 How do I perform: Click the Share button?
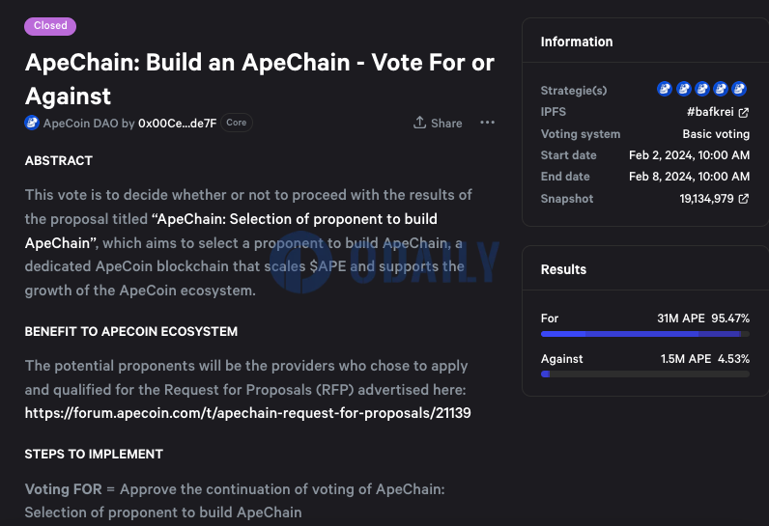pos(438,123)
